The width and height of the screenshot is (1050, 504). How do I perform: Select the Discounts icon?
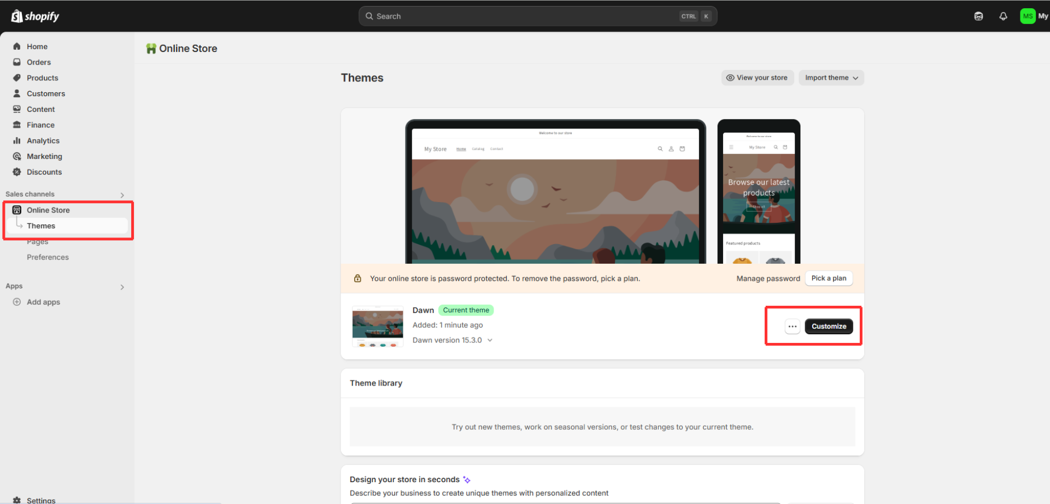tap(17, 172)
